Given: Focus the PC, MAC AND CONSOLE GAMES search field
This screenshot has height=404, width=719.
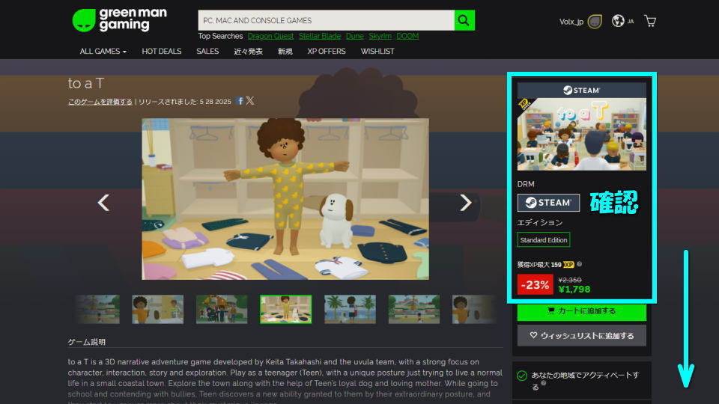Looking at the screenshot, I should (326, 20).
